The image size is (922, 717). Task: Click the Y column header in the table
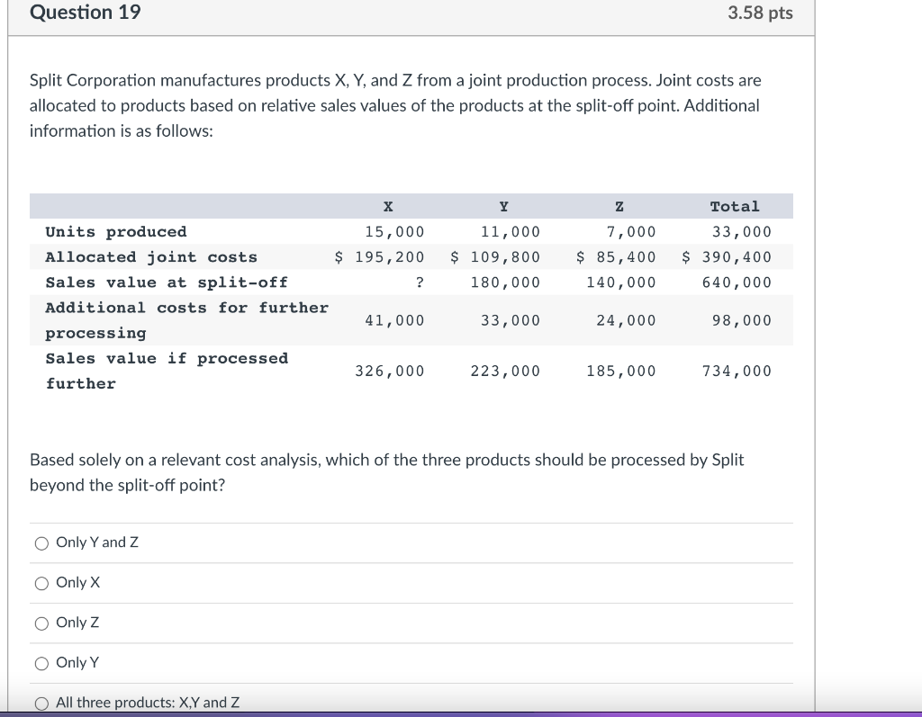point(503,206)
